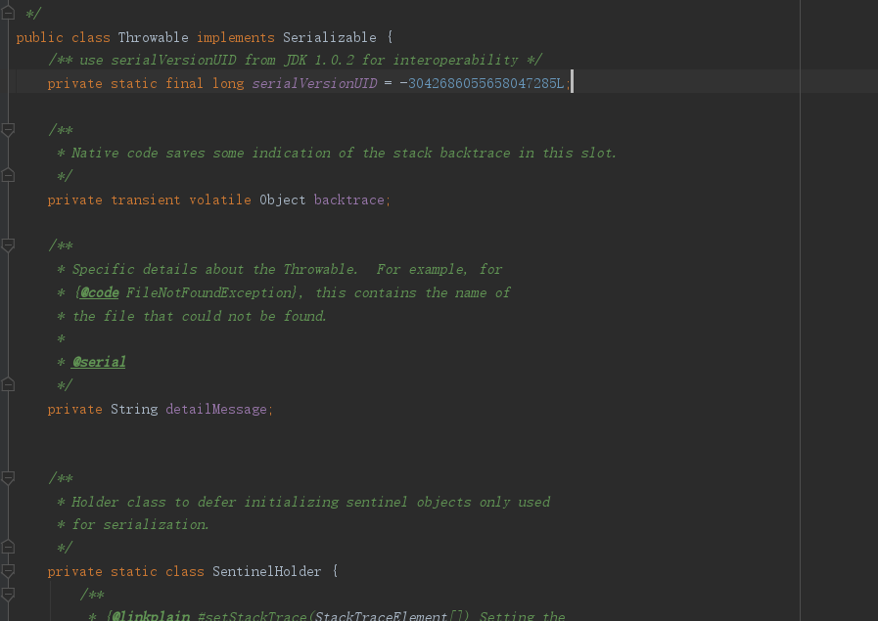This screenshot has height=621, width=878.
Task: Click the SentinelHolder class name
Action: pyautogui.click(x=266, y=571)
